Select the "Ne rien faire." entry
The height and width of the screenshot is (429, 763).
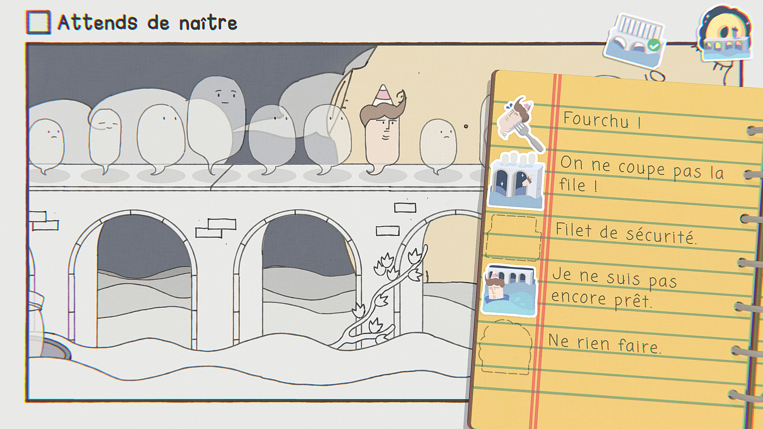click(605, 344)
